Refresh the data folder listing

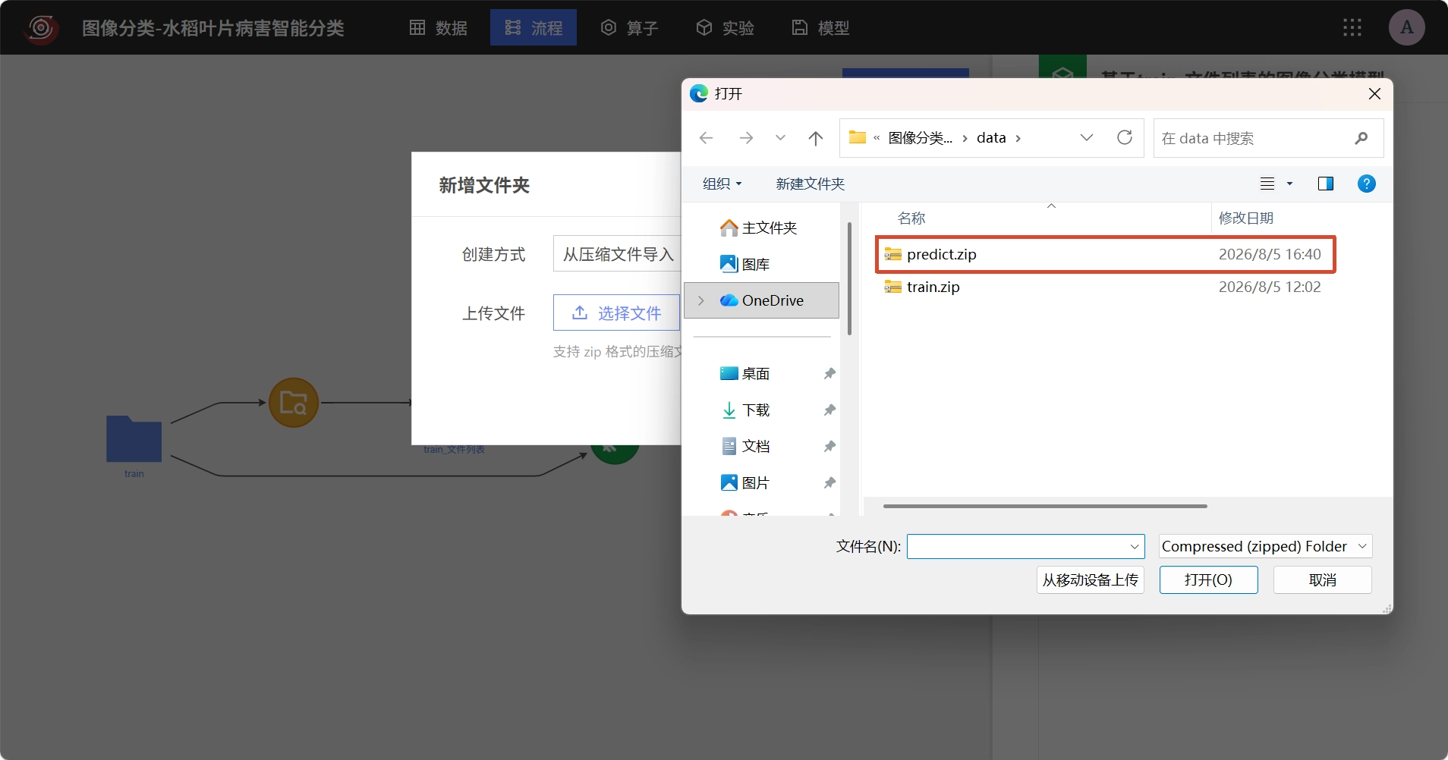click(x=1125, y=137)
